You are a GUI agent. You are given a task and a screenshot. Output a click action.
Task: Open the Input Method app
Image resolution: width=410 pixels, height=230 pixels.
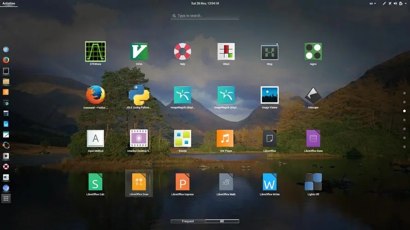click(x=95, y=138)
